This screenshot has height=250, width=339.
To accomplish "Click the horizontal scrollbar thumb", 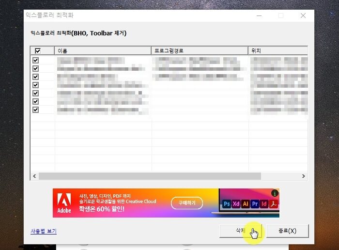I will click(150, 176).
